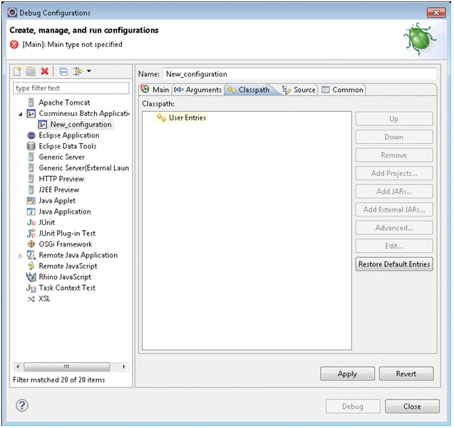The width and height of the screenshot is (454, 428).
Task: Click the Debug button
Action: point(353,407)
